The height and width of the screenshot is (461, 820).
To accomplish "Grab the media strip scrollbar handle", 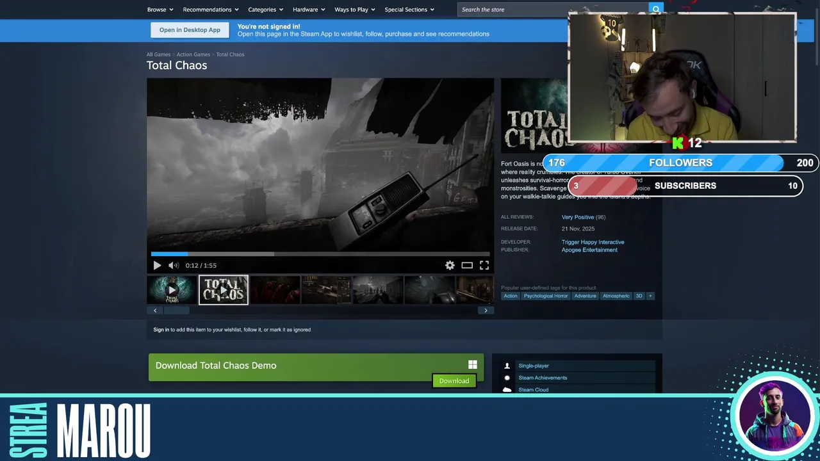I will point(176,311).
